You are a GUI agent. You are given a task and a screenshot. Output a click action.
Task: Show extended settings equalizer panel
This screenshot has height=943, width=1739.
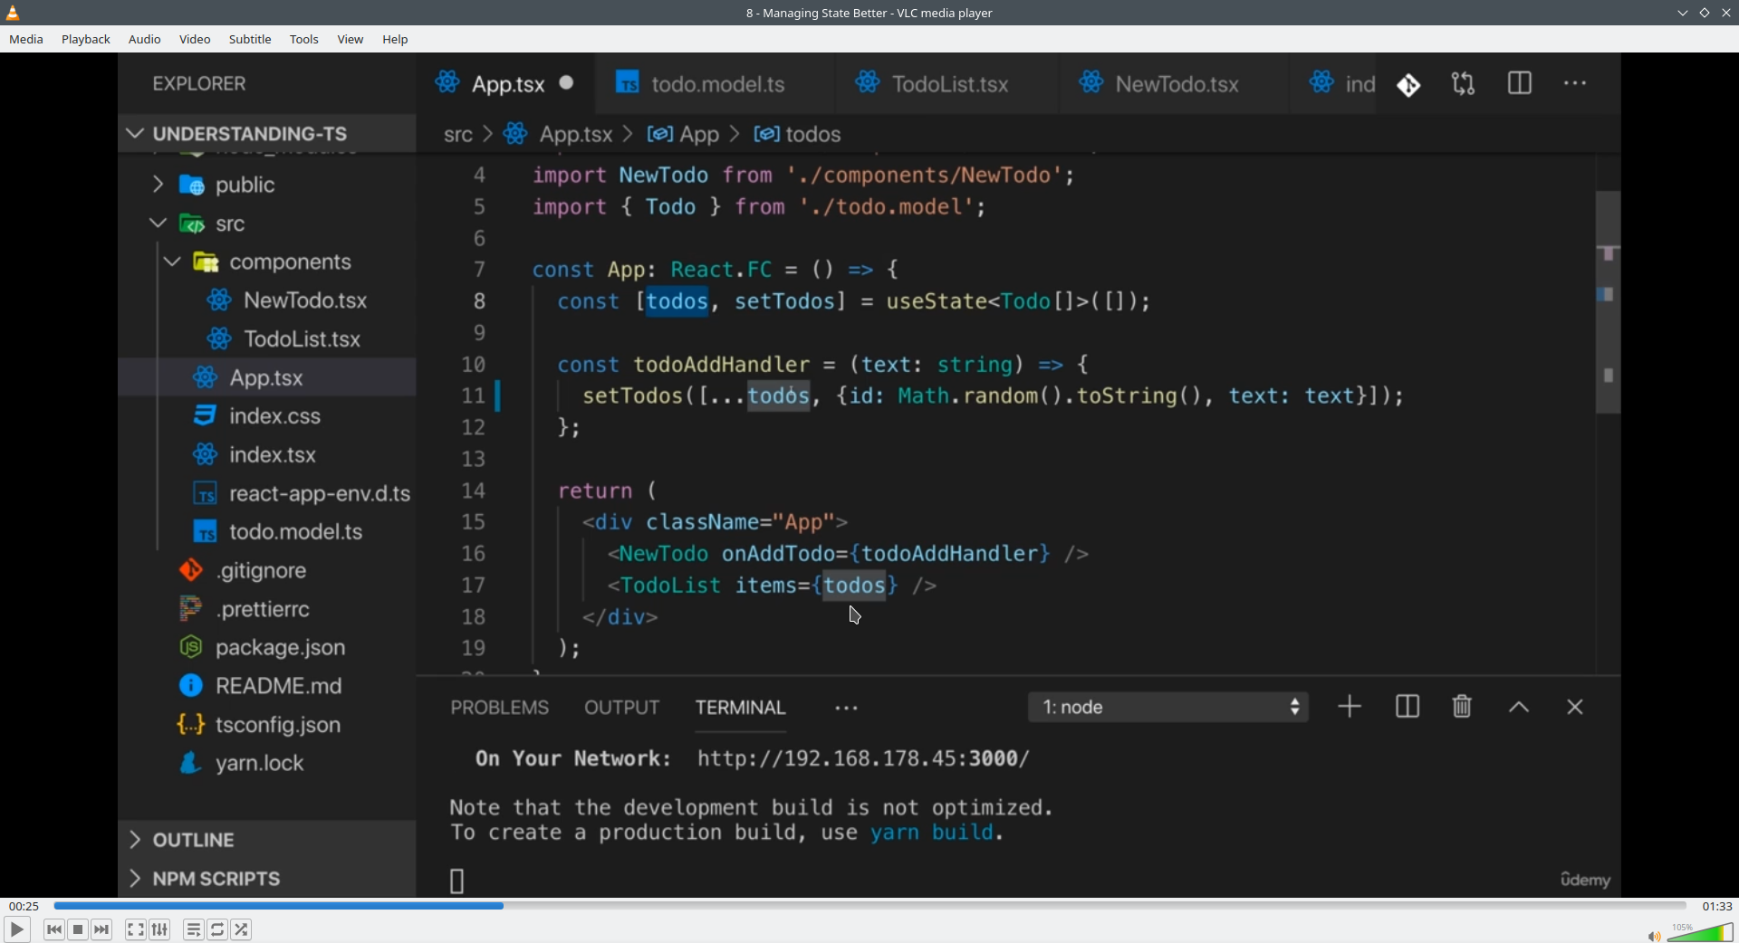[x=160, y=929]
